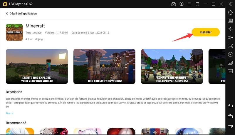This screenshot has width=235, height=135.
Task: Show more tools ellipsis icon
Action: (x=230, y=71)
